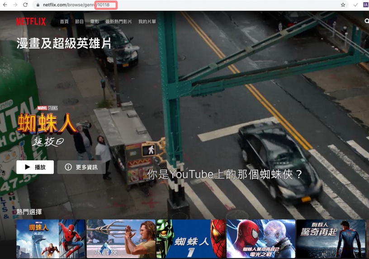Viewport: 369px width, 259px height.
Task: Open the IA extension icon
Action: (x=366, y=5)
